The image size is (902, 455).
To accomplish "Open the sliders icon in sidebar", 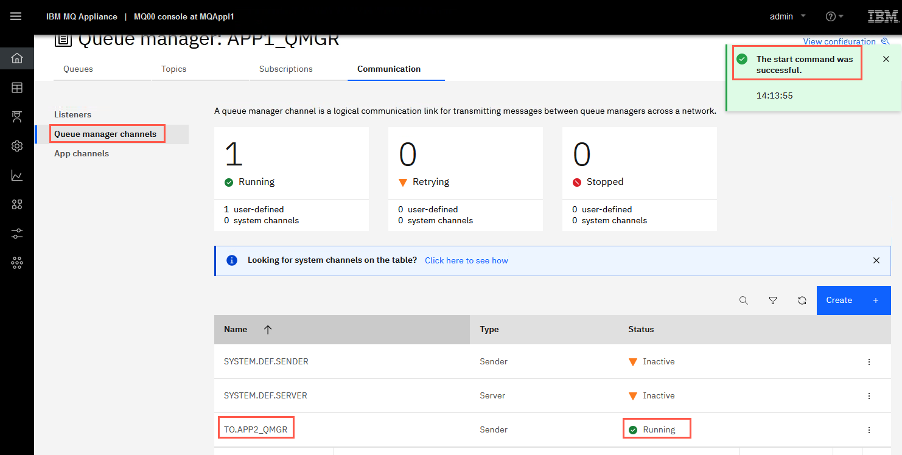I will click(17, 234).
